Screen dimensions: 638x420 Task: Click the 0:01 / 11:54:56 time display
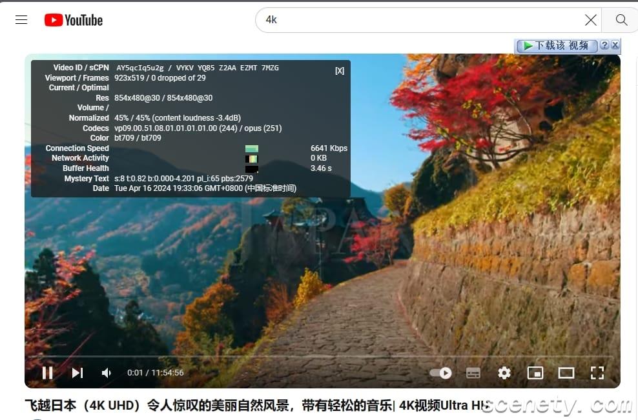coord(156,373)
